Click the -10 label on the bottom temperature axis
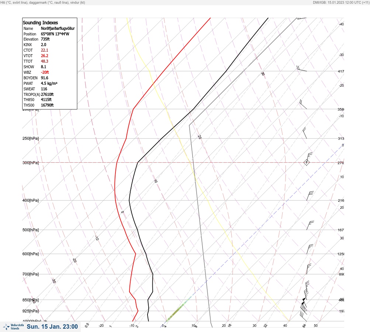Viewport: 370px width, 332px height. (x=132, y=326)
